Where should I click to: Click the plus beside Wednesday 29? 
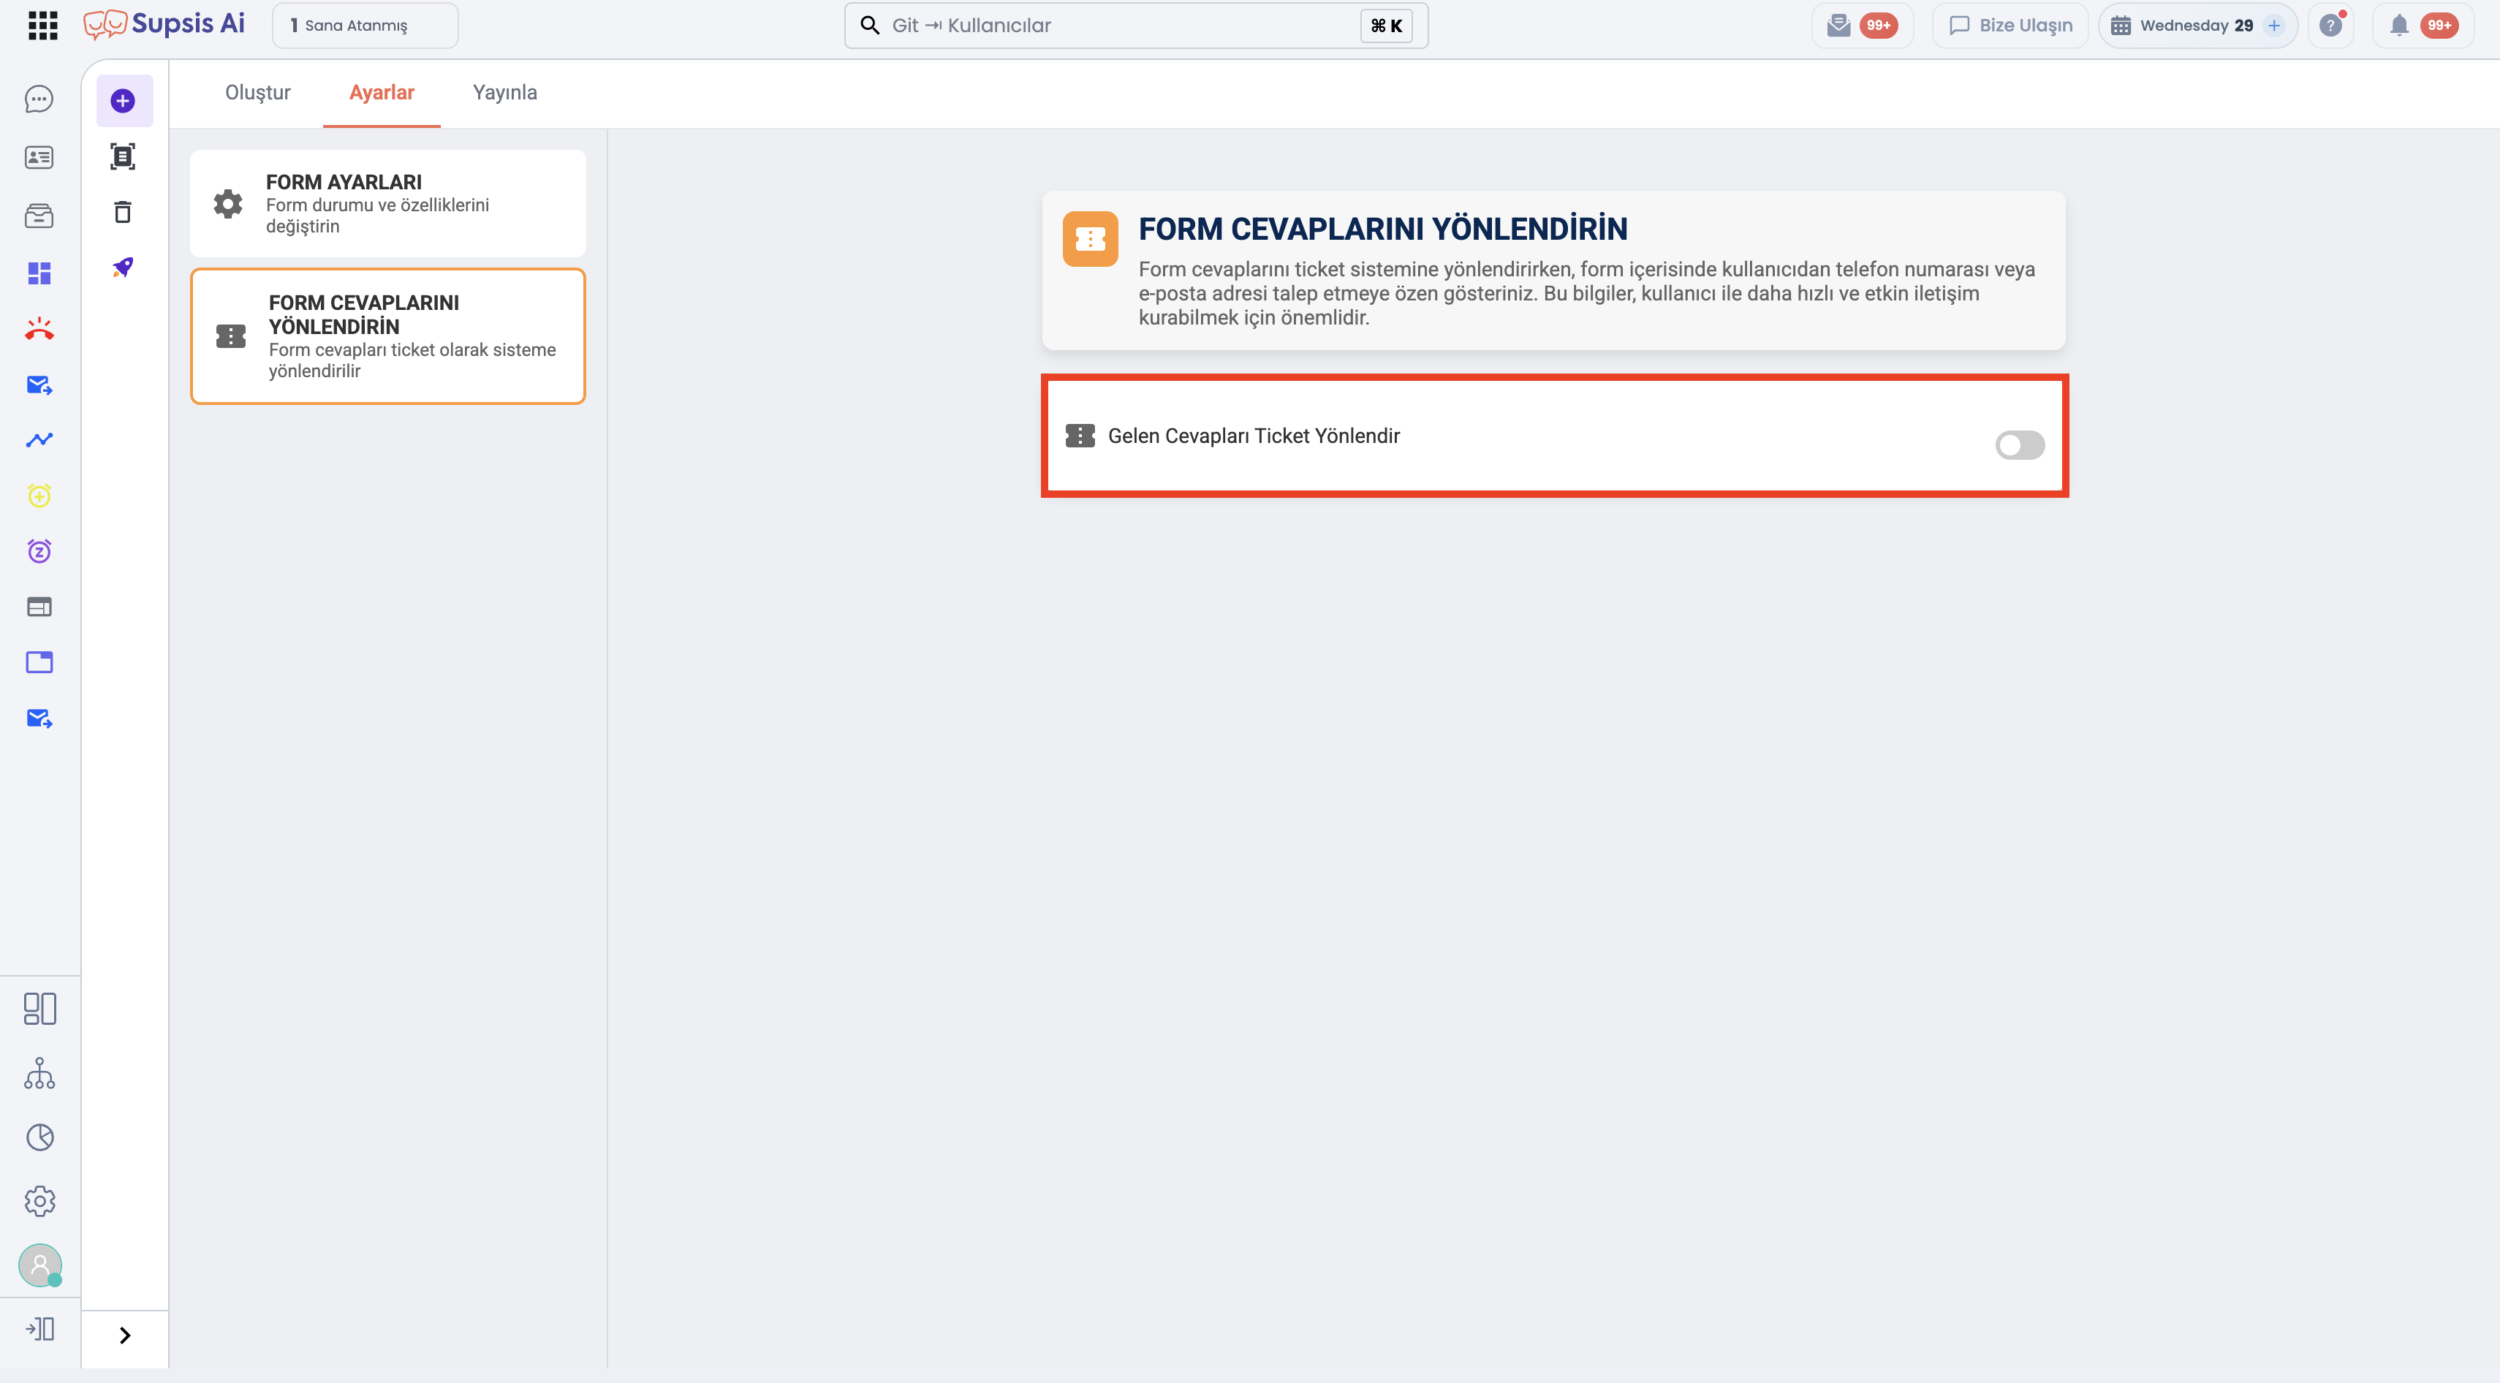coord(2274,26)
